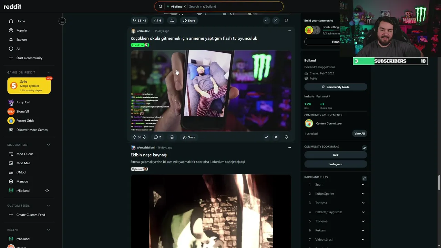
Task: Open comments on the post with 2 comments
Action: (157, 137)
